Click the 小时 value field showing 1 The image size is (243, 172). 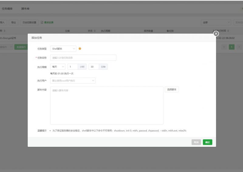tap(73, 67)
